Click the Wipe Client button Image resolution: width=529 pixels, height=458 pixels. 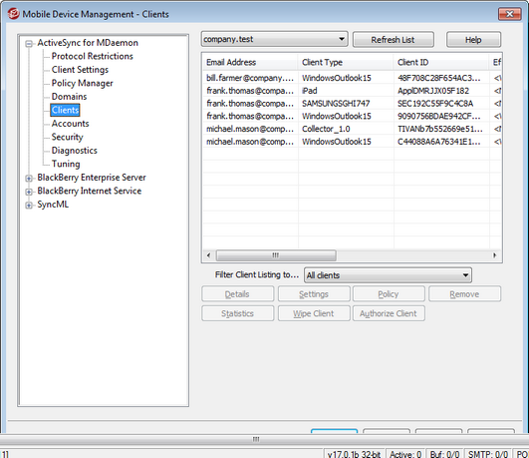coord(314,313)
